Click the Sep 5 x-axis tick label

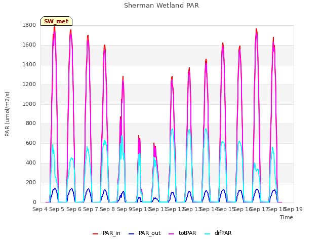pos(57,209)
